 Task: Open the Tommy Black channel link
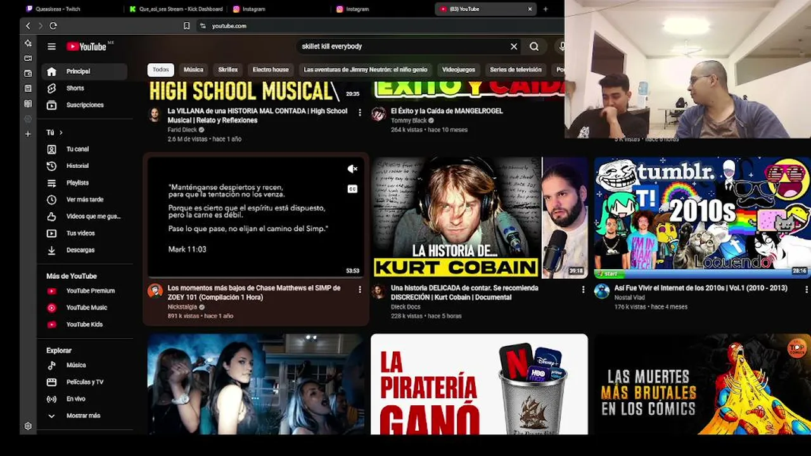point(409,120)
